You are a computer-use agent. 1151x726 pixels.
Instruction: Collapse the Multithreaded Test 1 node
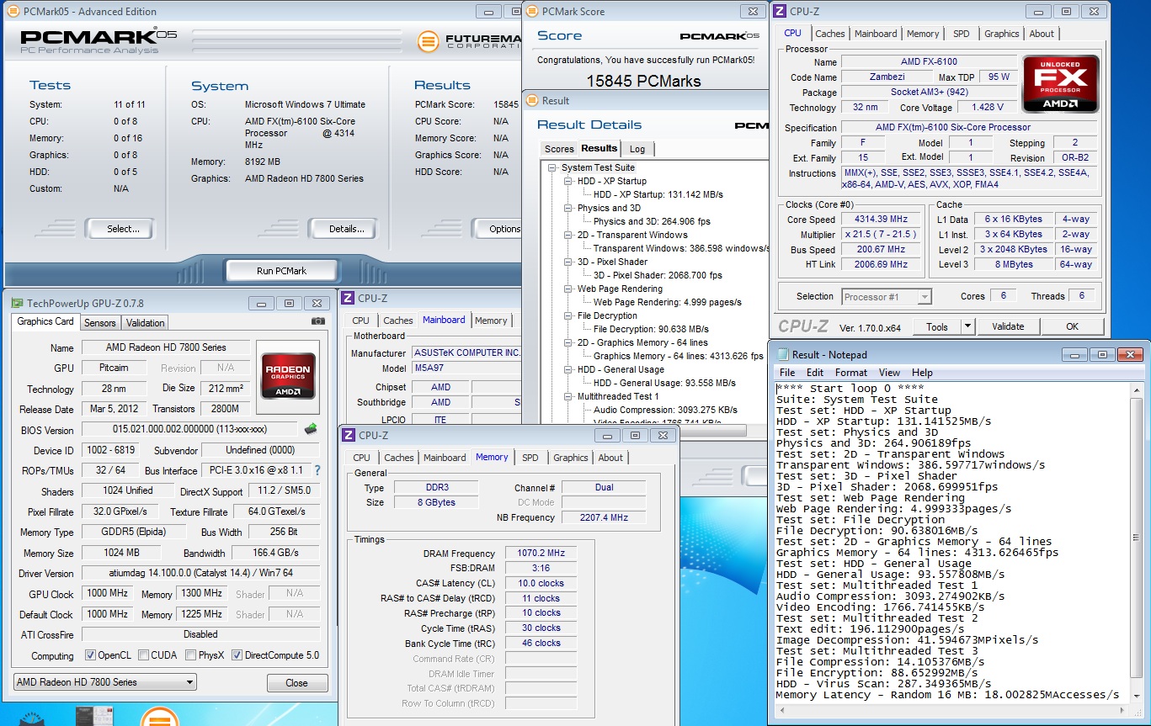point(568,396)
